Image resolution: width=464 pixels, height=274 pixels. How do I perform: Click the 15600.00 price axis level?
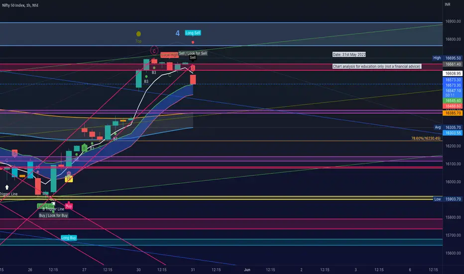[453, 253]
